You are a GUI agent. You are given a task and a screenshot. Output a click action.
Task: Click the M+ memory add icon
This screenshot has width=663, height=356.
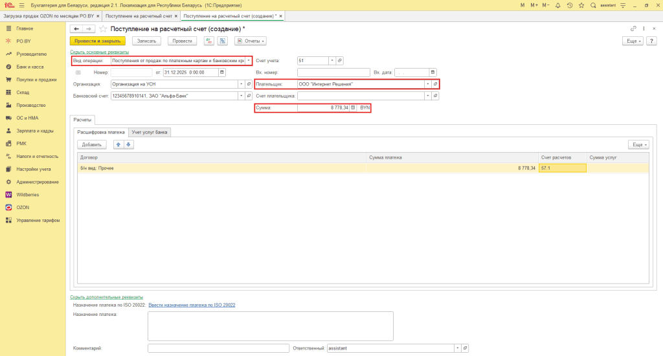tap(534, 5)
